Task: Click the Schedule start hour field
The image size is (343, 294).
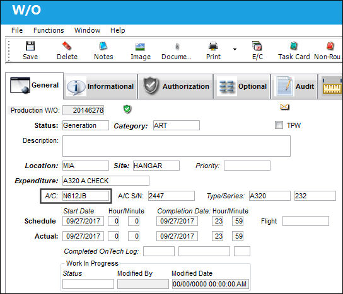Action: pyautogui.click(x=113, y=221)
